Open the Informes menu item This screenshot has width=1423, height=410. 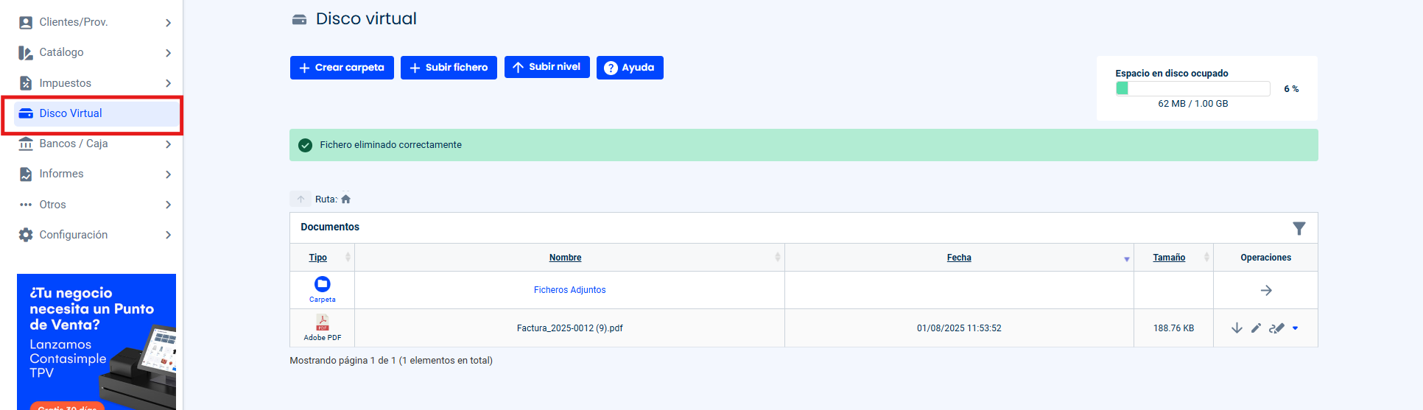(x=62, y=174)
